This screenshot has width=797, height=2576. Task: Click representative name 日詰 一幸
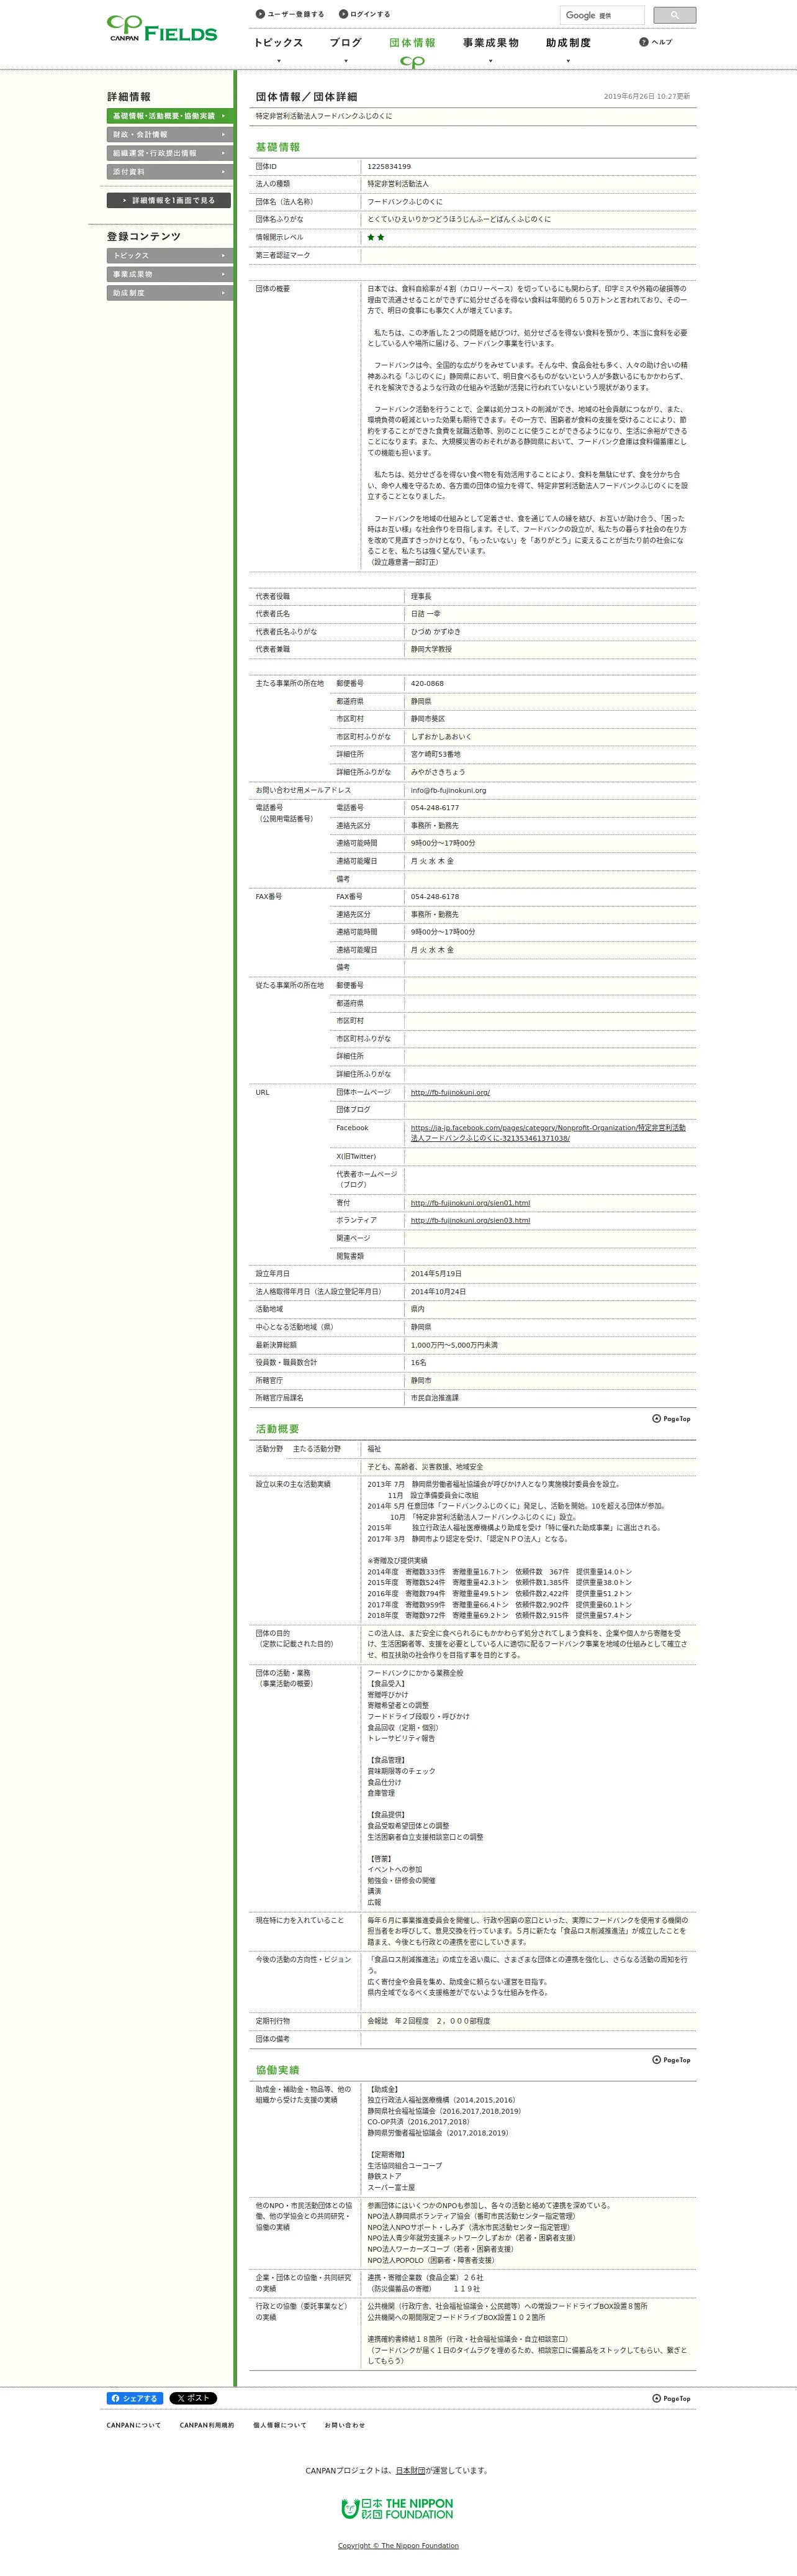tap(425, 614)
